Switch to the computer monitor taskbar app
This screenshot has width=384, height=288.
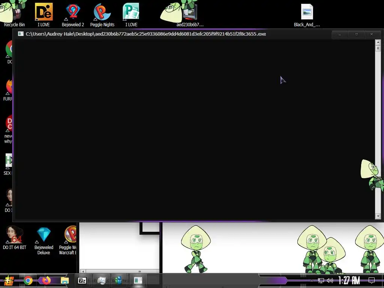click(101, 280)
